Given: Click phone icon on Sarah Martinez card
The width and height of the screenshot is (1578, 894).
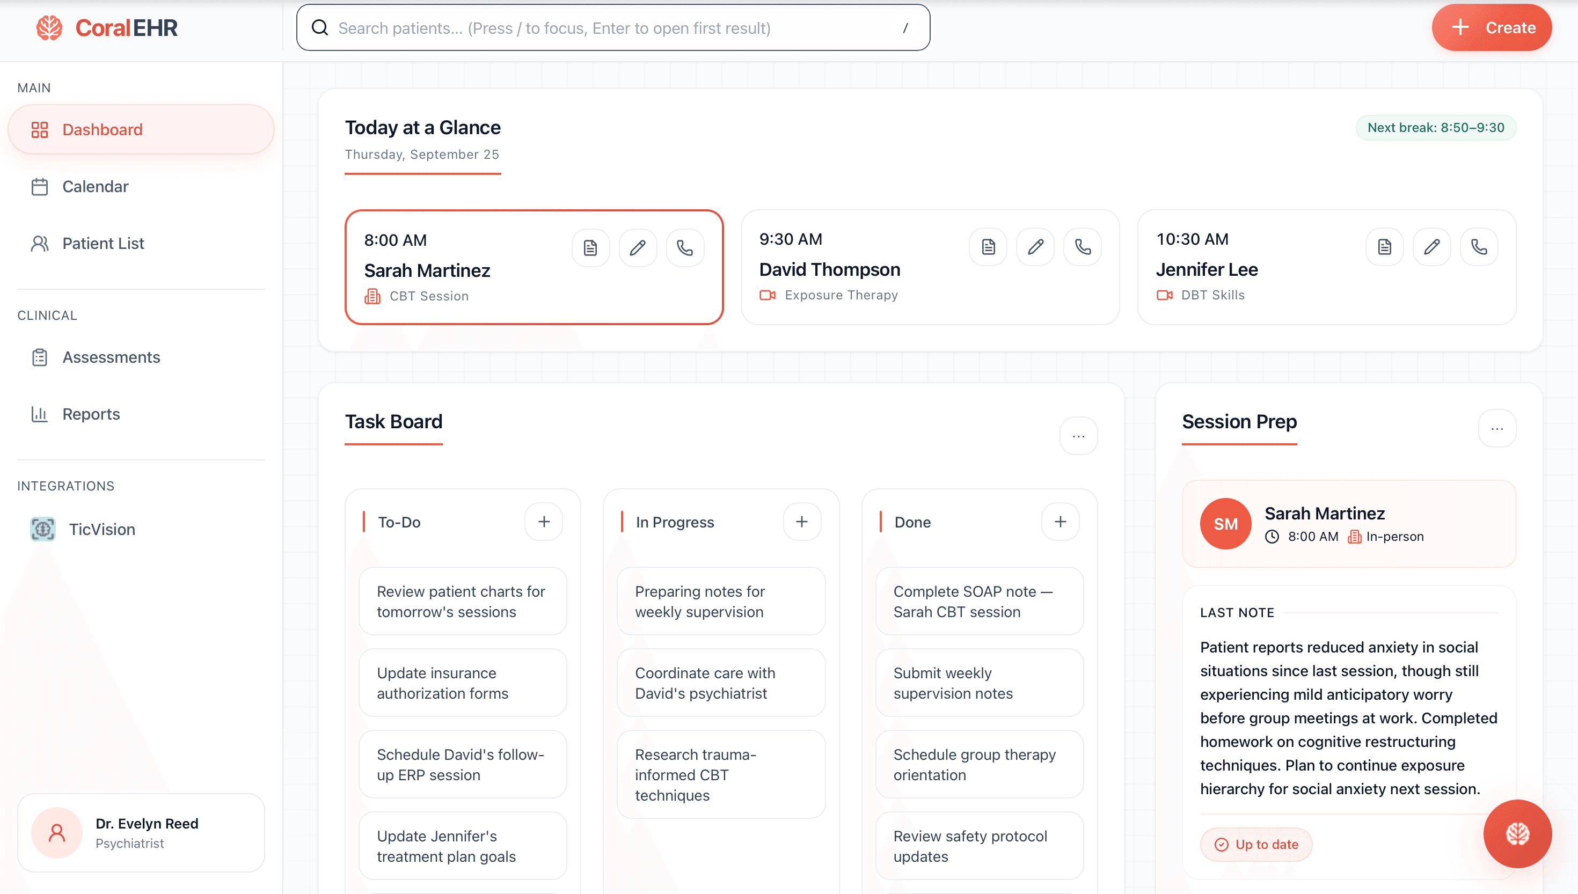Looking at the screenshot, I should [x=685, y=248].
